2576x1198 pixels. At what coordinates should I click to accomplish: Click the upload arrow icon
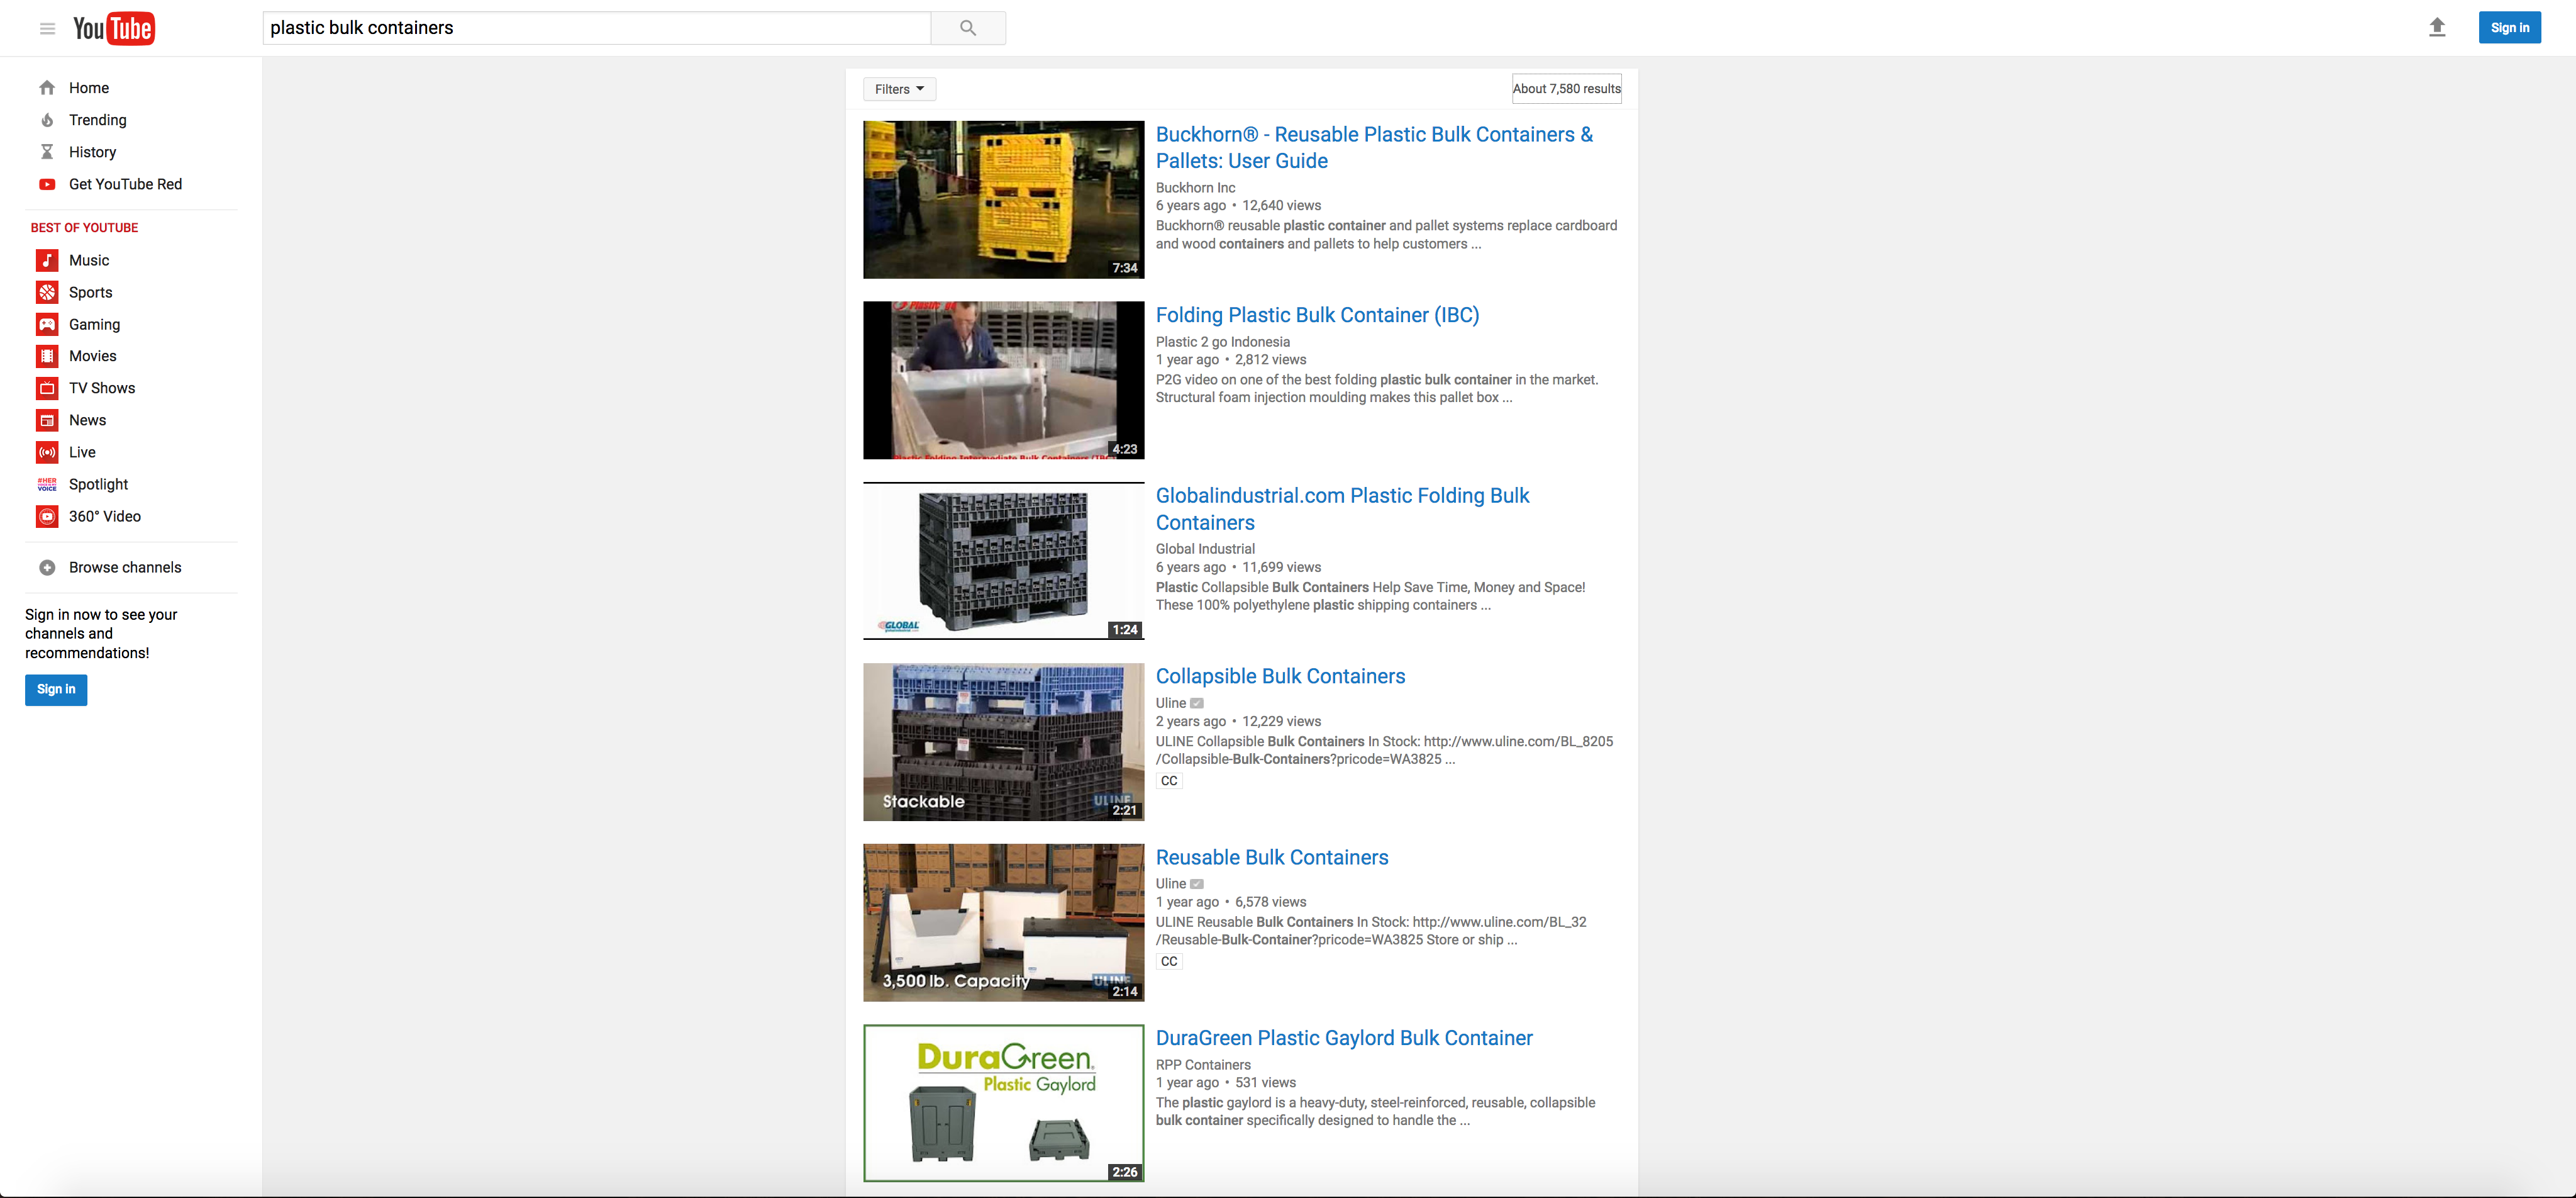click(2436, 28)
